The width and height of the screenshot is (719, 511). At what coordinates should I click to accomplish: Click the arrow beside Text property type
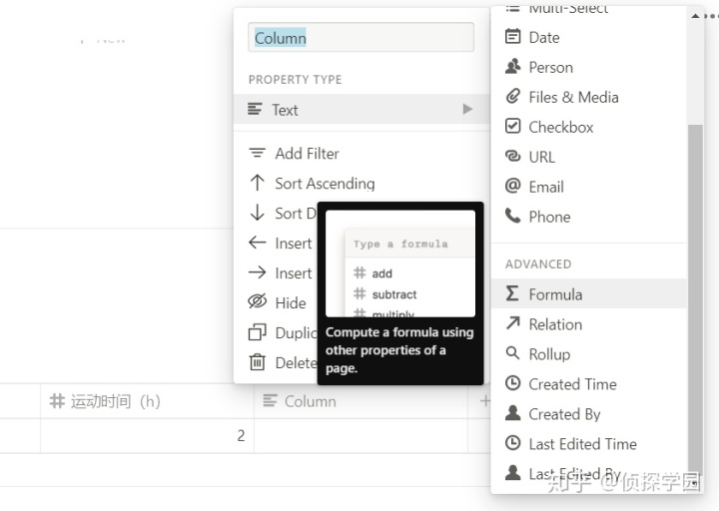click(x=467, y=109)
